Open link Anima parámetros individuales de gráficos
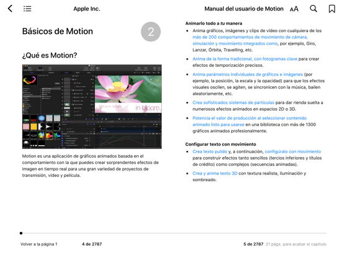 coord(247,74)
